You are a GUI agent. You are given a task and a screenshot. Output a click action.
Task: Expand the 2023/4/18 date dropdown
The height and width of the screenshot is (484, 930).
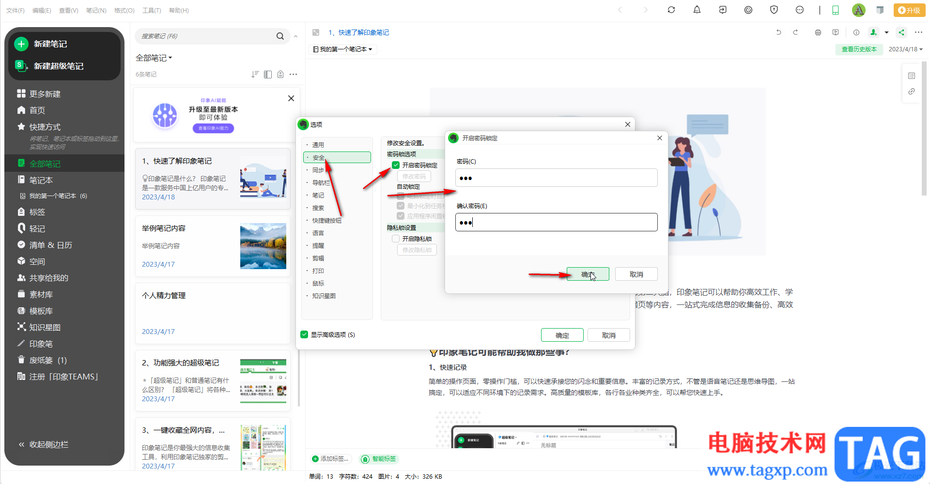[x=906, y=49]
